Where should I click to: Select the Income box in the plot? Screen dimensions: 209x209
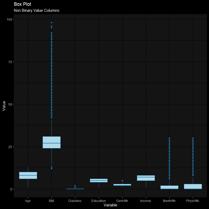point(146,178)
